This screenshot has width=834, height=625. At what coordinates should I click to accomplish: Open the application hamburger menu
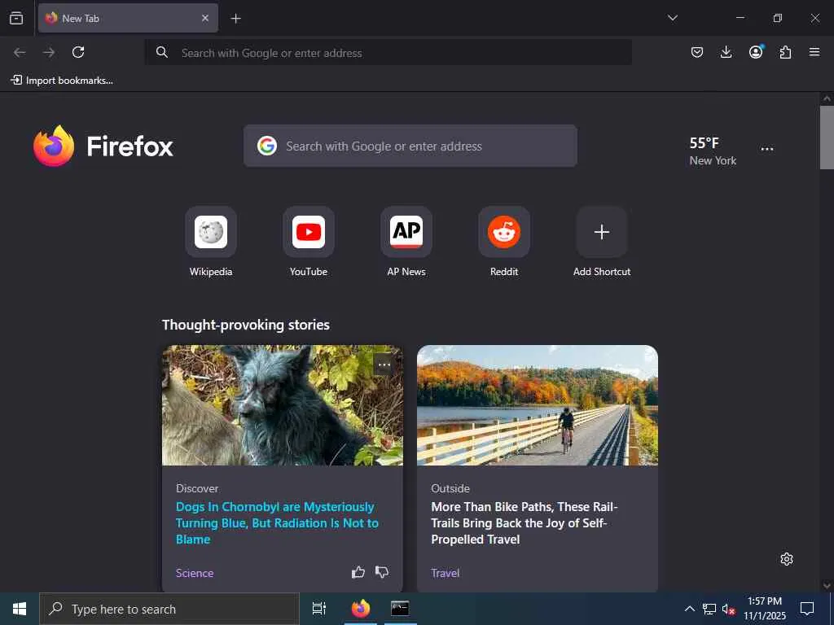(x=814, y=52)
